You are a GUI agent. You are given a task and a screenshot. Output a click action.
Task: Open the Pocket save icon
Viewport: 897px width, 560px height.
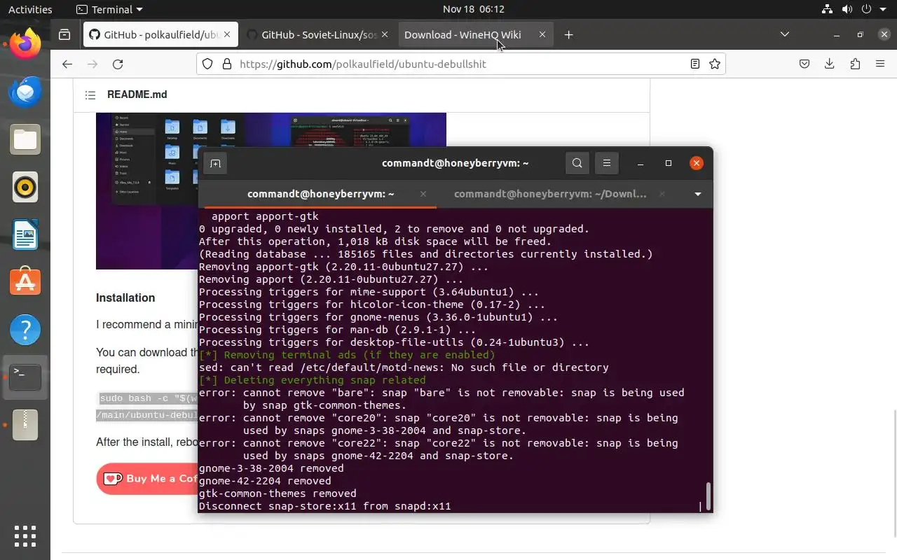[x=804, y=64]
